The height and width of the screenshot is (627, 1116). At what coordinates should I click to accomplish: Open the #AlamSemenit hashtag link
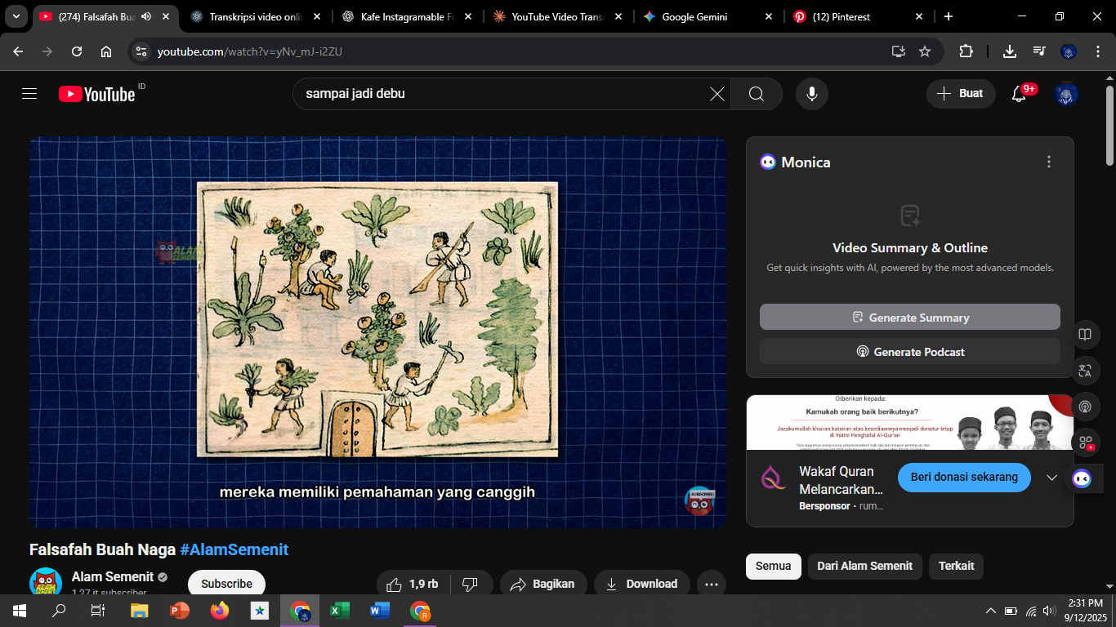pos(234,549)
